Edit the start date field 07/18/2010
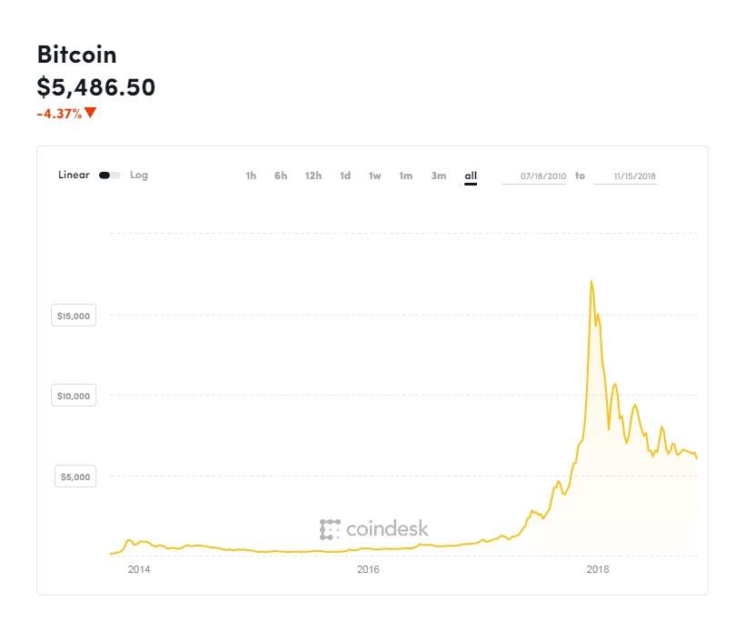Viewport: 745px width, 632px height. pyautogui.click(x=534, y=176)
